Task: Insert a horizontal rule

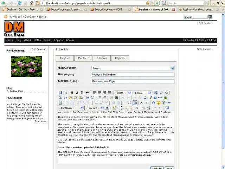Action: [125, 103]
